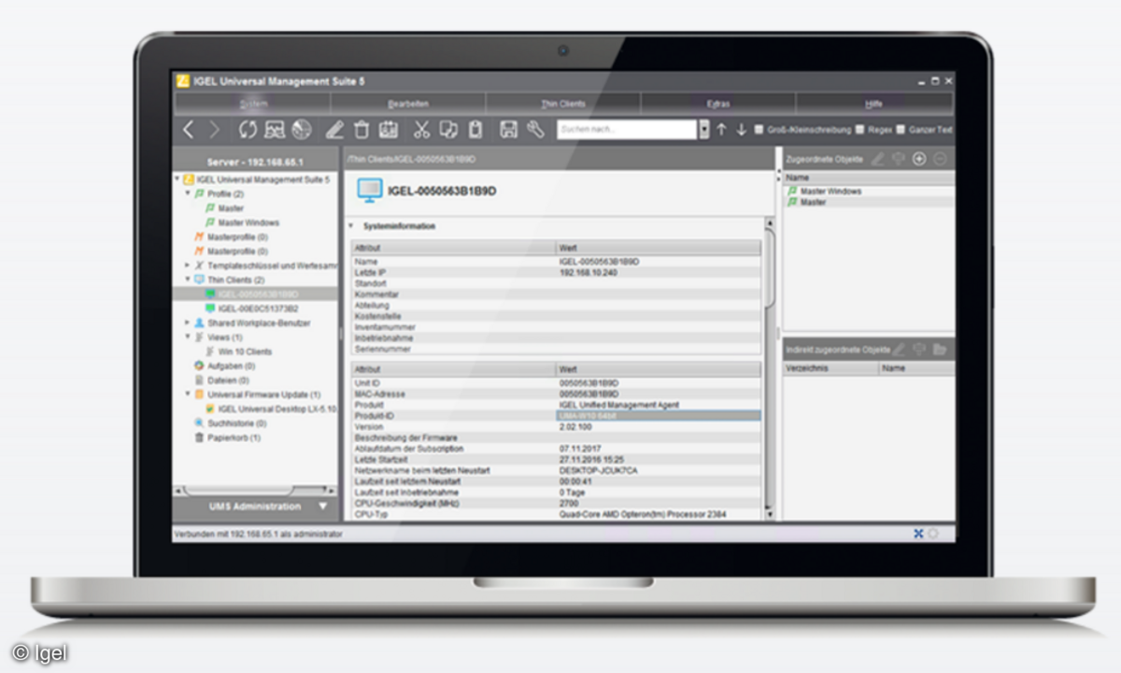Click the copy icon in the toolbar
Screen dimensions: 1121x673
click(448, 130)
